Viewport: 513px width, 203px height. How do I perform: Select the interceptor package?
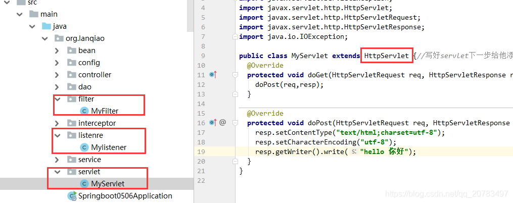pos(97,123)
